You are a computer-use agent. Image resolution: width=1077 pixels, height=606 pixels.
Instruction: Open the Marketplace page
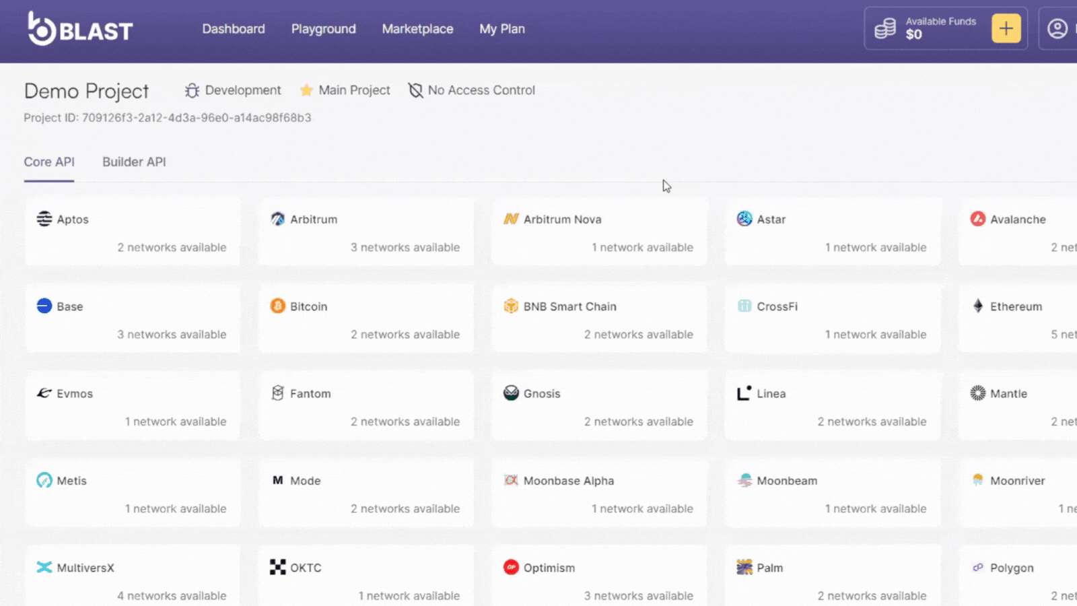click(x=417, y=29)
